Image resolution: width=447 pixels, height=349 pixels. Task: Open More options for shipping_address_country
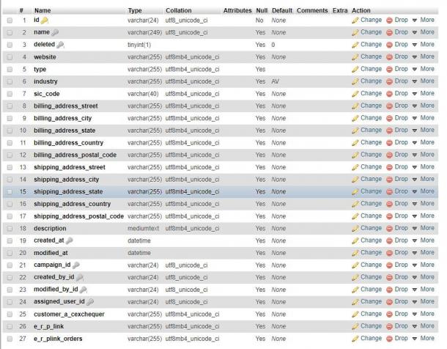(424, 204)
